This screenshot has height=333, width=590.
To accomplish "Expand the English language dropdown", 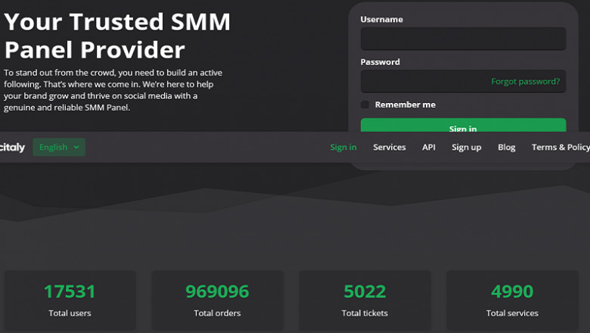I will click(x=59, y=148).
